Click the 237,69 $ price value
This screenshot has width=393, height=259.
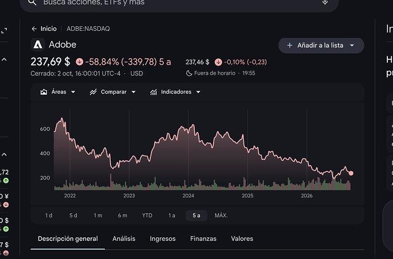[x=50, y=62]
